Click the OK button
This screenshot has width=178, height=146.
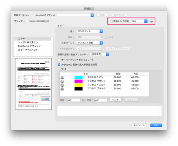tap(156, 125)
